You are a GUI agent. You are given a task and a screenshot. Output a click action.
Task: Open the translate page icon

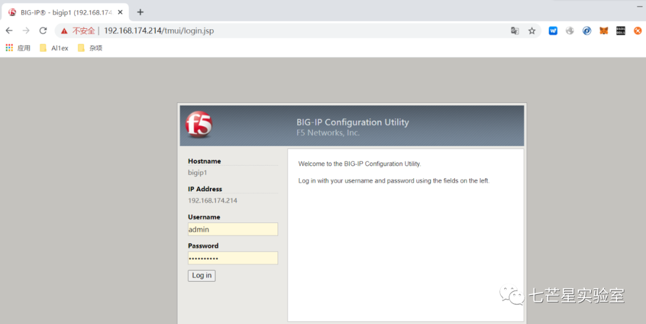(514, 31)
